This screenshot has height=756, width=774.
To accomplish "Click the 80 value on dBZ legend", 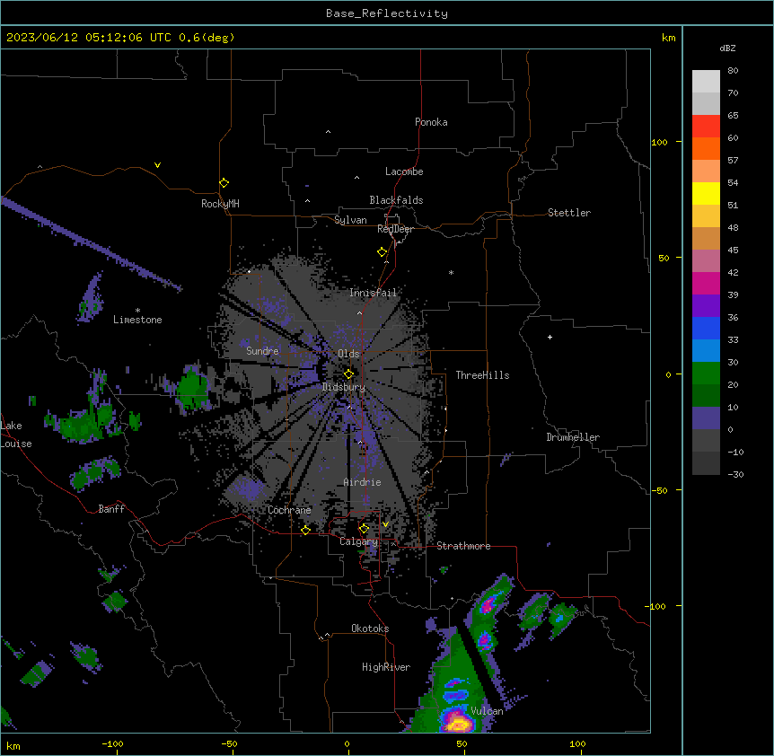I will [733, 71].
